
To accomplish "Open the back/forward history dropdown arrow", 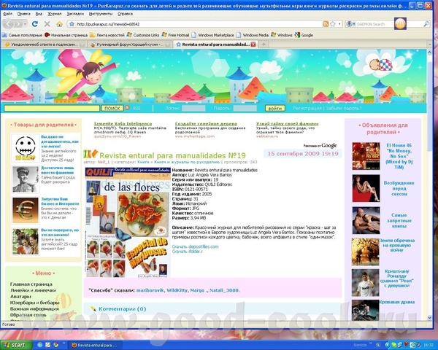I will [x=25, y=24].
